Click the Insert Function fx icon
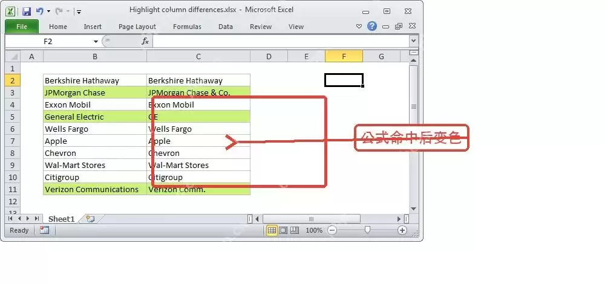605x284 pixels. [145, 41]
